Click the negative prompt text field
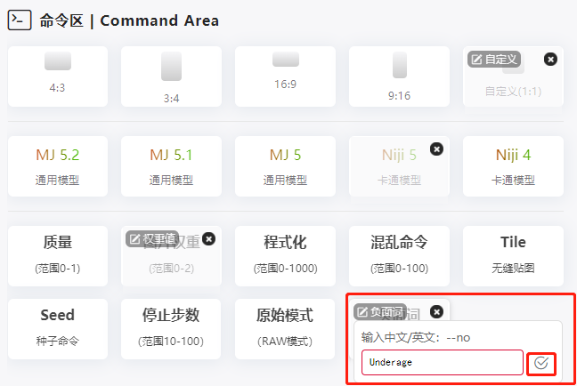The height and width of the screenshot is (386, 577). click(x=442, y=363)
